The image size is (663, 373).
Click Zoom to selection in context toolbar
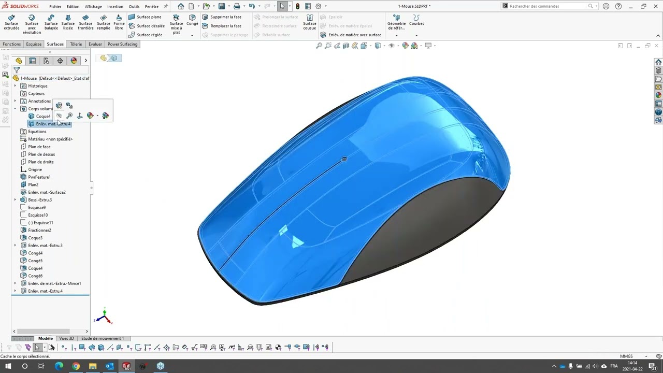tap(69, 116)
